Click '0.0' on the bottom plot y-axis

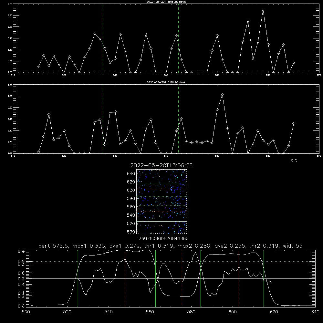click(x=21, y=306)
